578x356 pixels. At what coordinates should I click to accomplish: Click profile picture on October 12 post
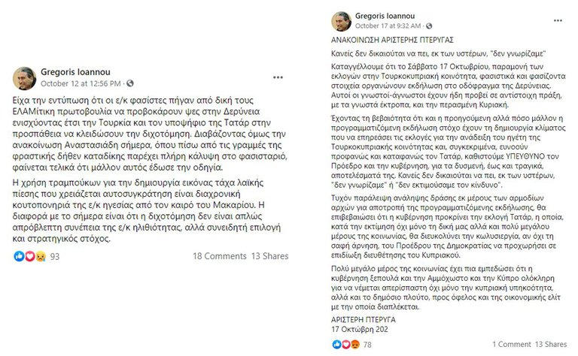(x=25, y=77)
